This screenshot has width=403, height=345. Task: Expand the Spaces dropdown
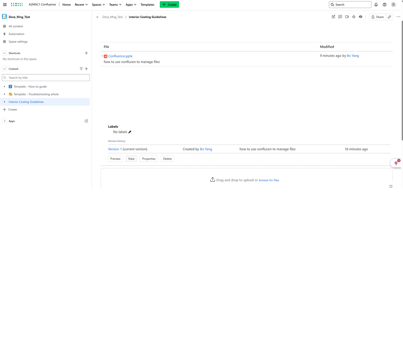[98, 4]
